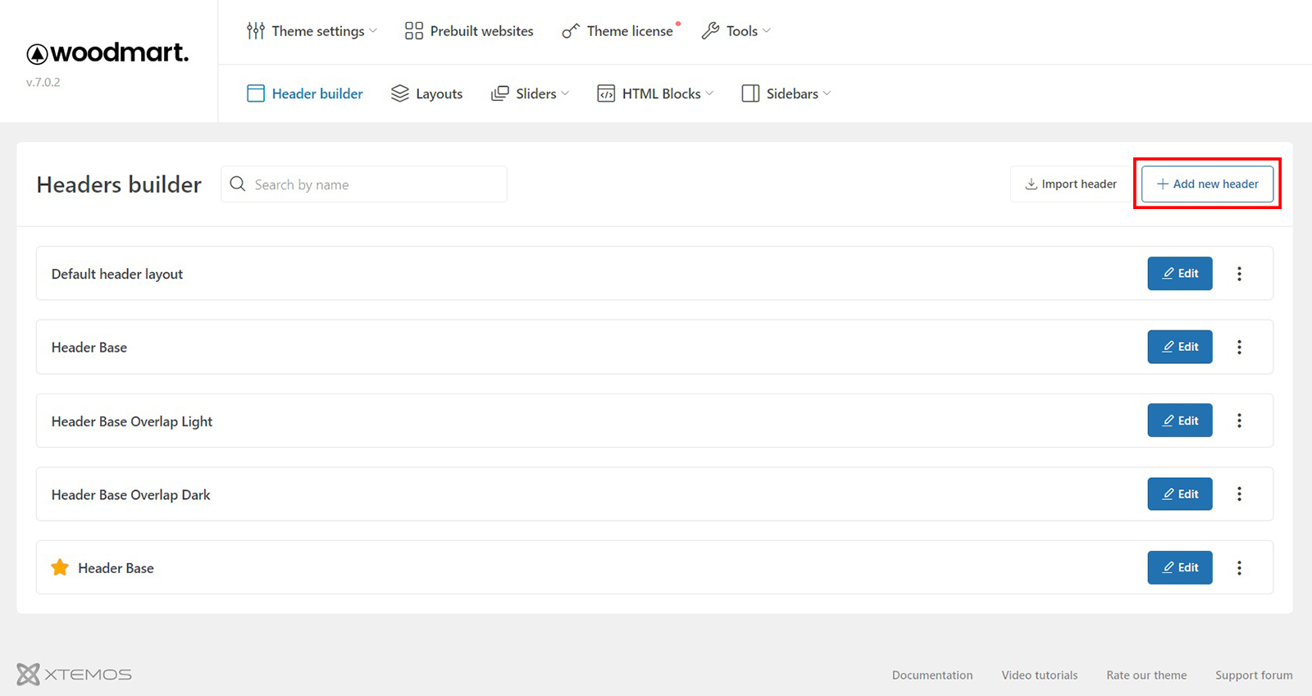The width and height of the screenshot is (1312, 696).
Task: Click the orange star beside Header Base
Action: (60, 567)
